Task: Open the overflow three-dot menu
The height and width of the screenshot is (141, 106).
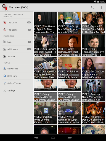Action: [x=102, y=7]
